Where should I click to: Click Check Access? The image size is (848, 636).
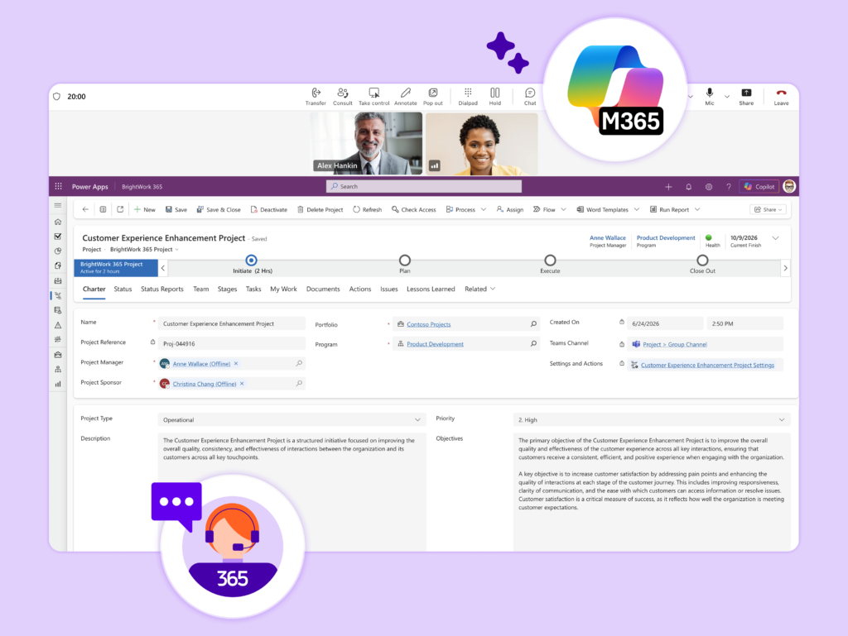tap(414, 209)
